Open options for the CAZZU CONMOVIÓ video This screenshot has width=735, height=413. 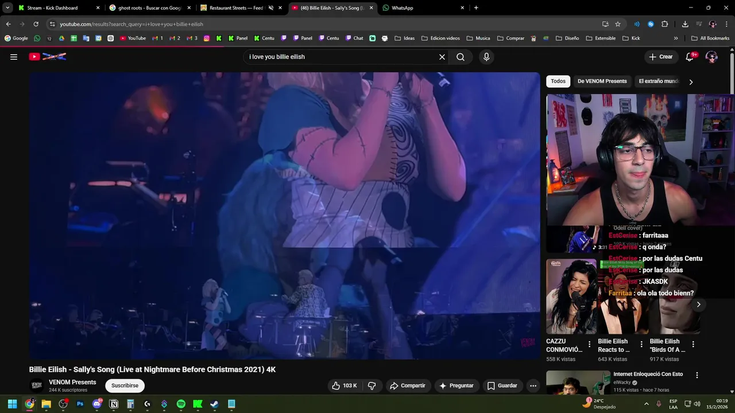(589, 345)
